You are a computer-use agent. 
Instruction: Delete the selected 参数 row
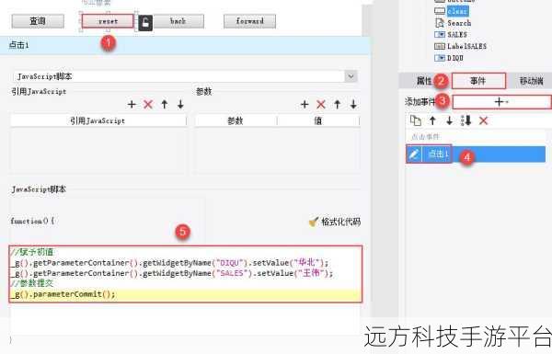(x=321, y=104)
